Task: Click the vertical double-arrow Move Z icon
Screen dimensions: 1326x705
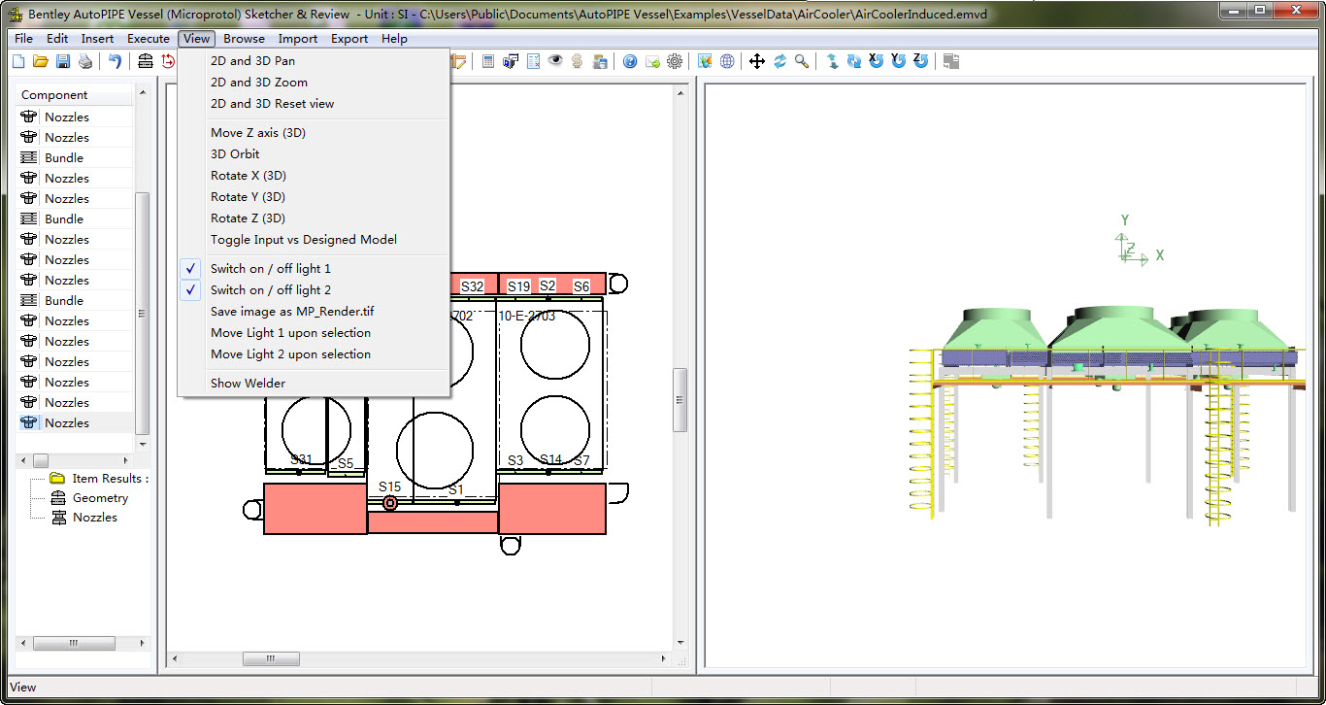Action: pos(832,61)
